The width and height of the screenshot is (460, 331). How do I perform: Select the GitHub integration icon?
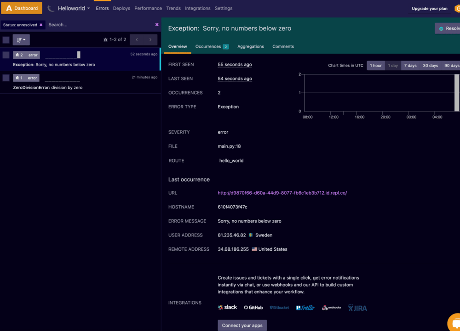253,307
